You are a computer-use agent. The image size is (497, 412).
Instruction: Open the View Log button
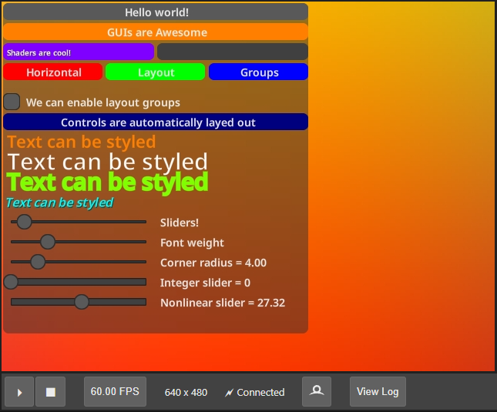[378, 391]
